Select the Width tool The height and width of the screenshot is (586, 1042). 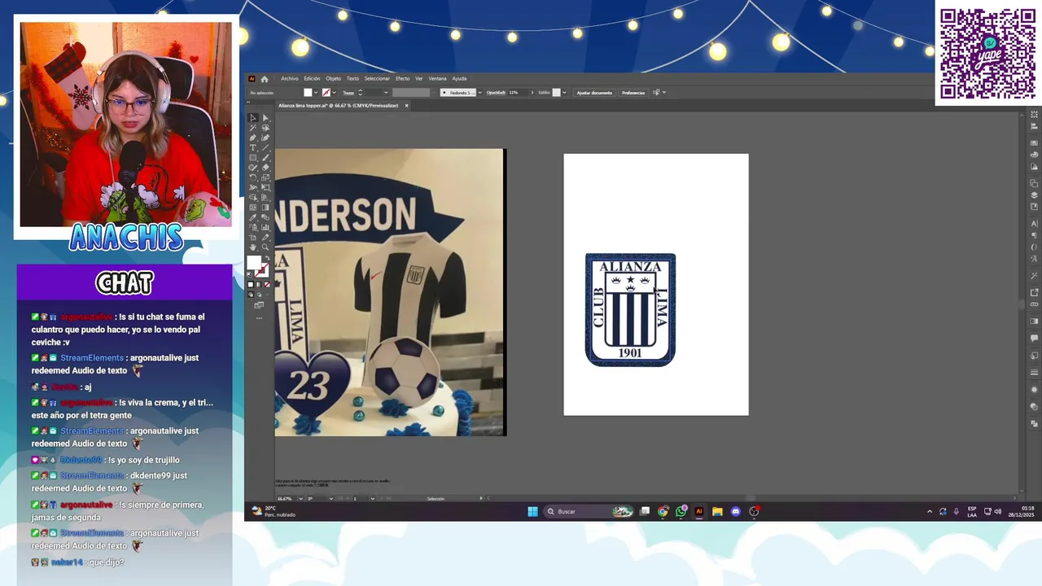coord(252,187)
